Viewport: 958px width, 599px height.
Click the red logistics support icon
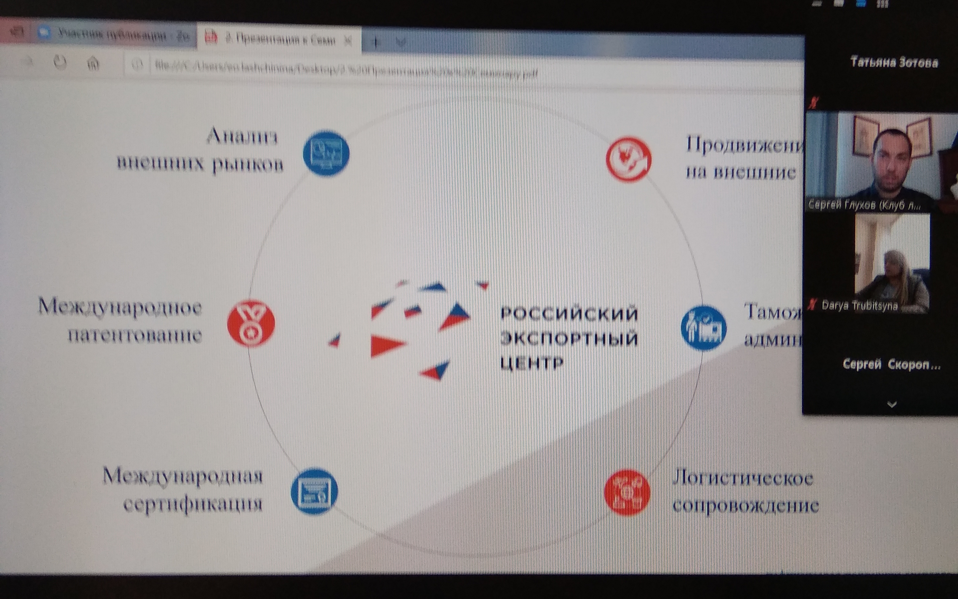point(627,493)
